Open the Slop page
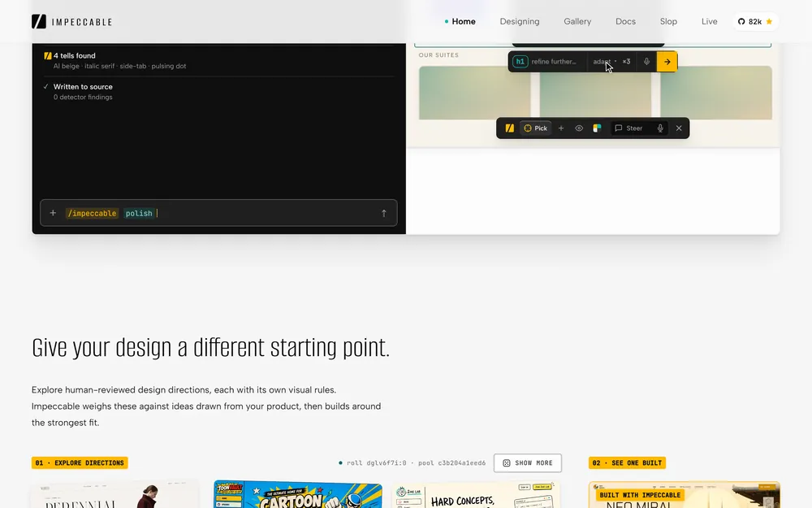Screen dimensions: 812x508 (x=668, y=22)
